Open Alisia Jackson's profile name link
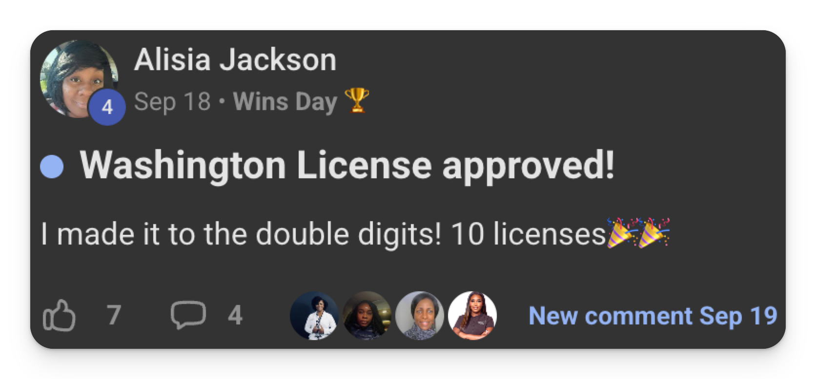Screen dimensions: 816x379 [235, 59]
